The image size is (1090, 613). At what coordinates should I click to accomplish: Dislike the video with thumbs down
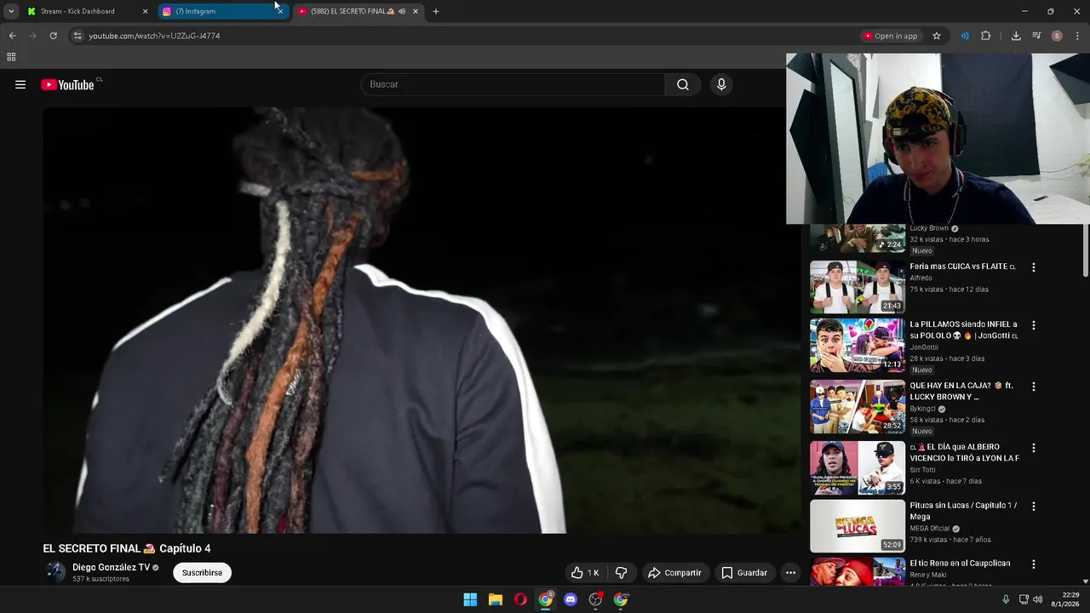pyautogui.click(x=621, y=573)
